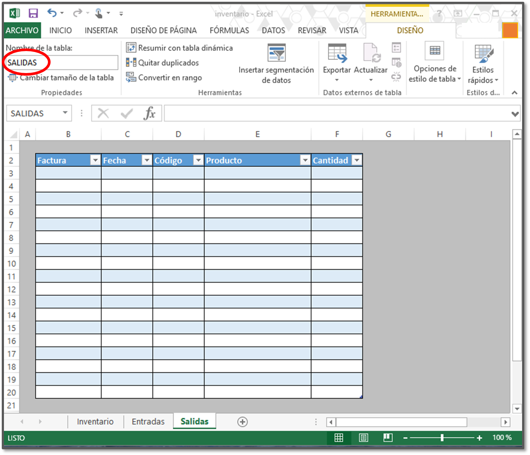The width and height of the screenshot is (530, 455).
Task: Select Quitar duplicados tool
Action: 162,63
